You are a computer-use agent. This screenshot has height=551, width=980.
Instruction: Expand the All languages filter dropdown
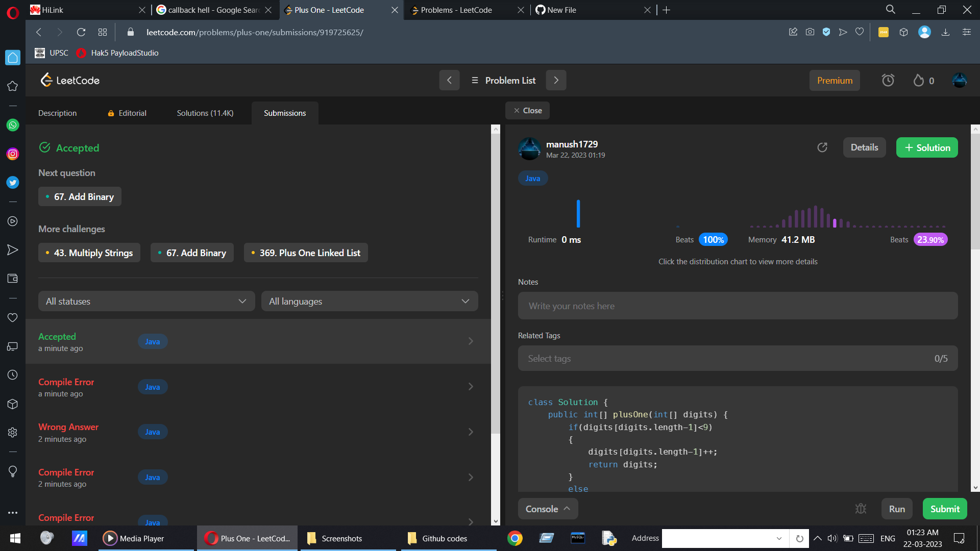pyautogui.click(x=370, y=301)
